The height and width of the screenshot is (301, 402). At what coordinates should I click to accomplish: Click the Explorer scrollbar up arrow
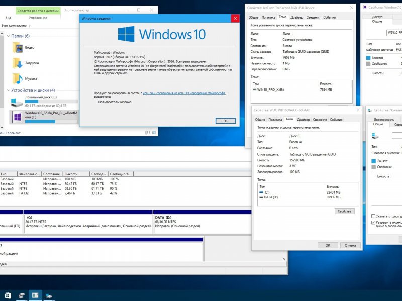point(2,34)
